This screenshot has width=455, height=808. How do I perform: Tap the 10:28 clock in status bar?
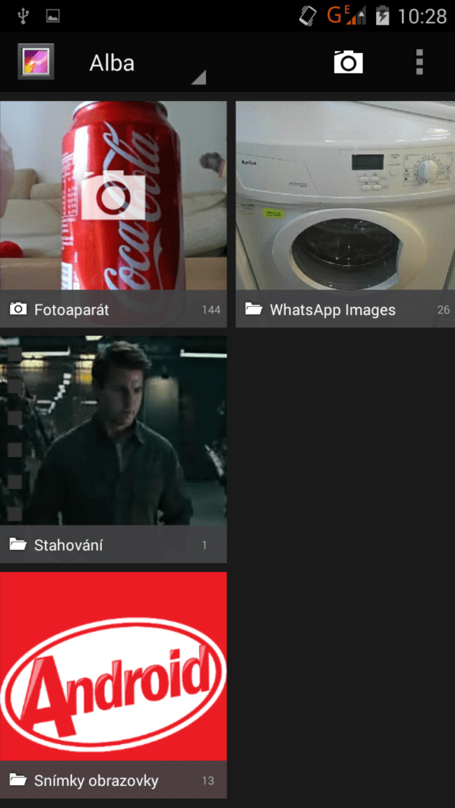pos(422,16)
